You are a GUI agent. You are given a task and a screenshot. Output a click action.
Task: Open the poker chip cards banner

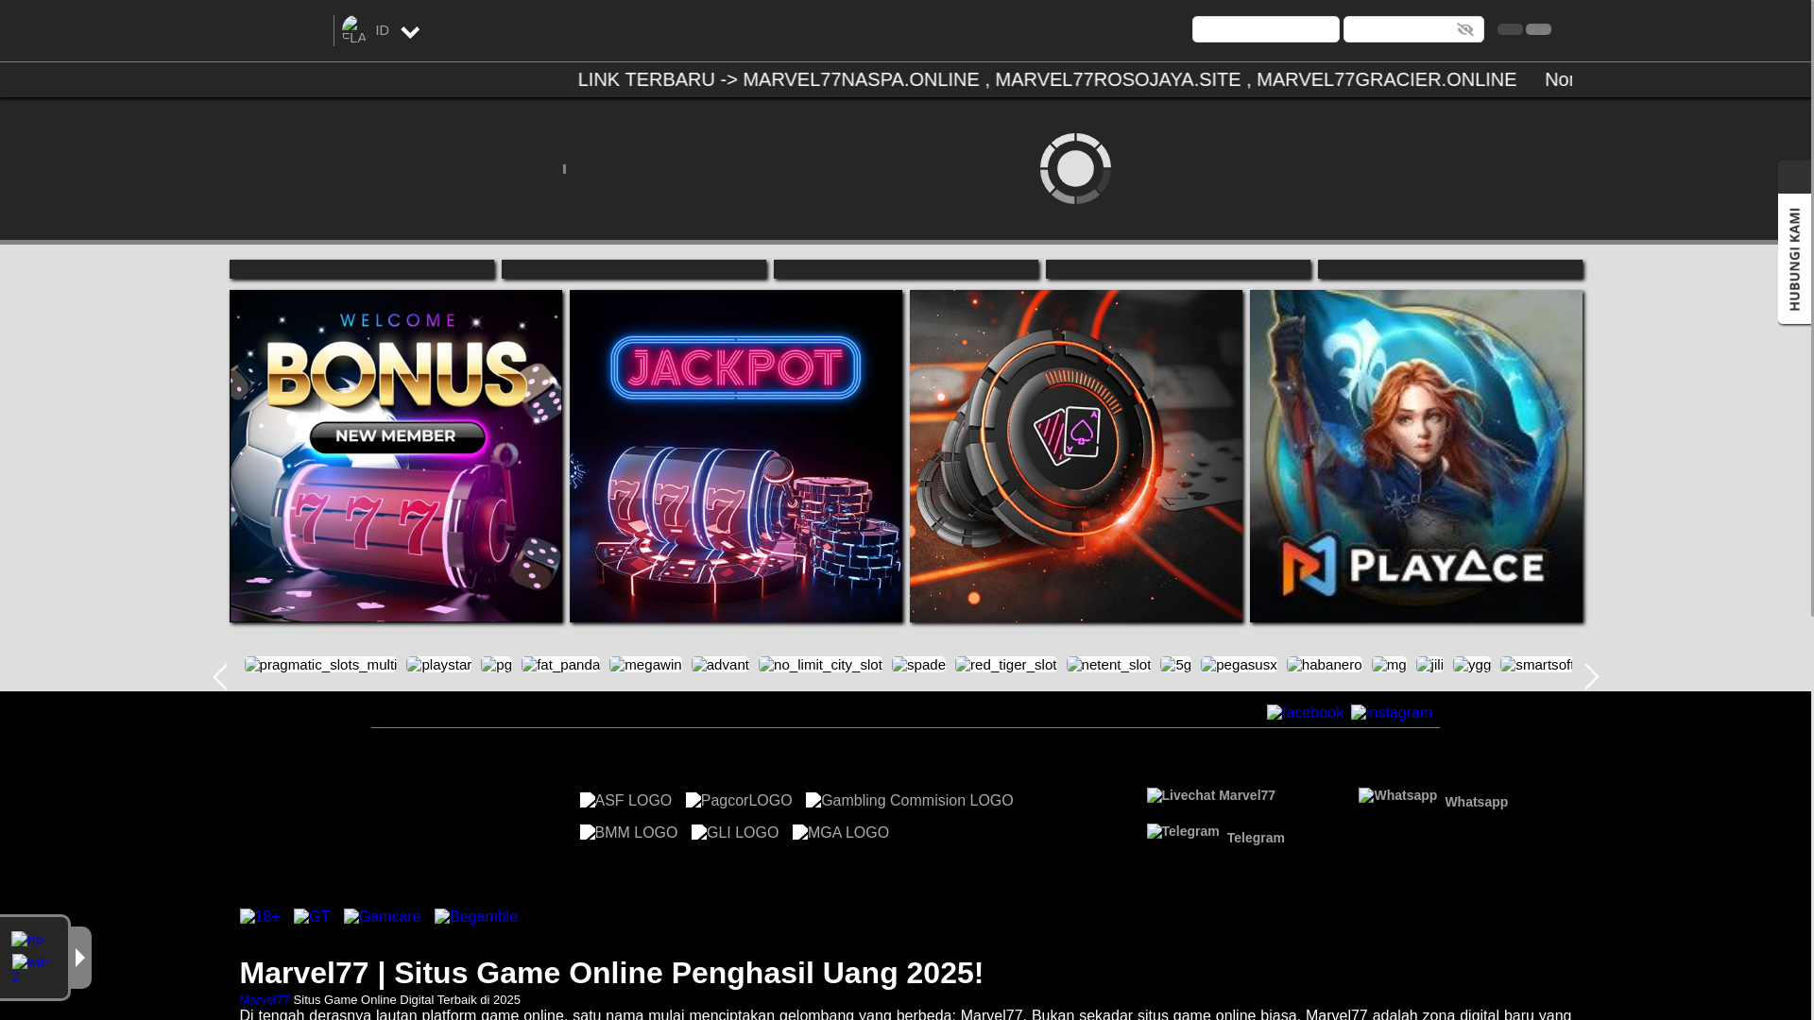[1076, 456]
